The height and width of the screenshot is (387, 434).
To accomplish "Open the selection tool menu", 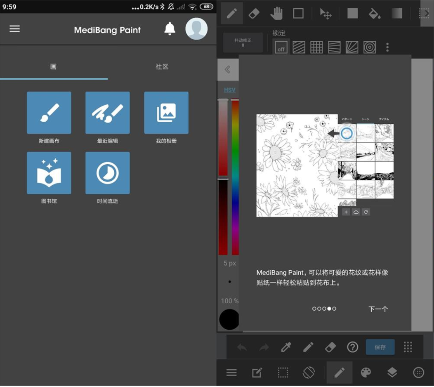I will (x=283, y=373).
